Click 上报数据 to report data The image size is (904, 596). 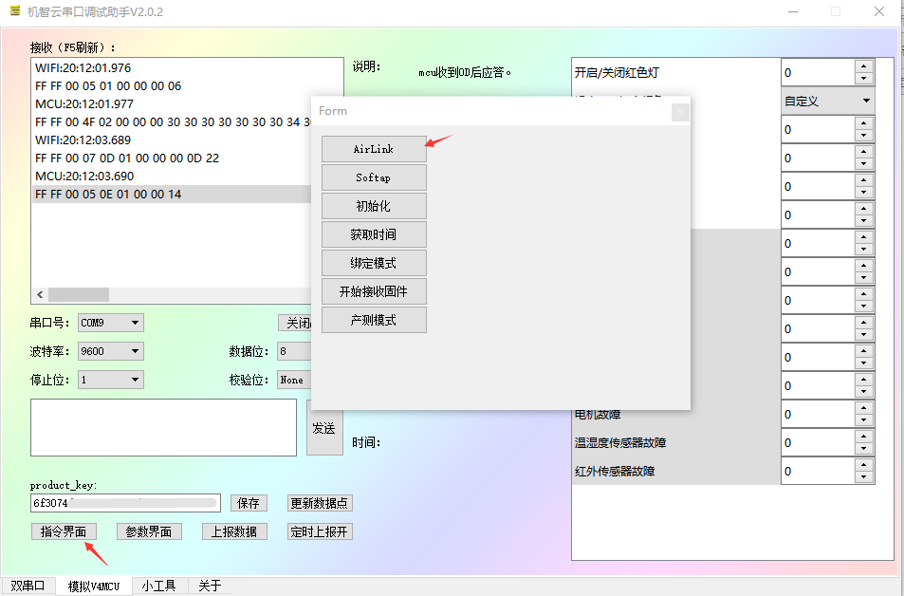(233, 531)
